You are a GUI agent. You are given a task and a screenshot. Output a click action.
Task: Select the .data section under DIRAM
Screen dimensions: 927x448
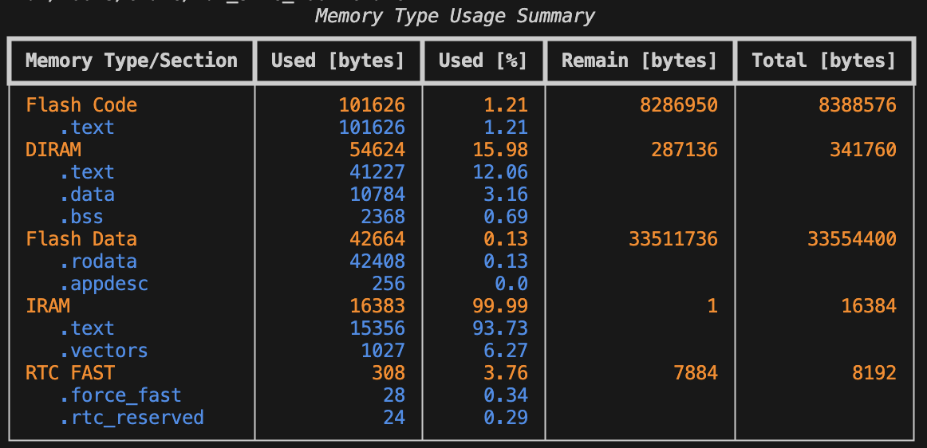coord(87,195)
